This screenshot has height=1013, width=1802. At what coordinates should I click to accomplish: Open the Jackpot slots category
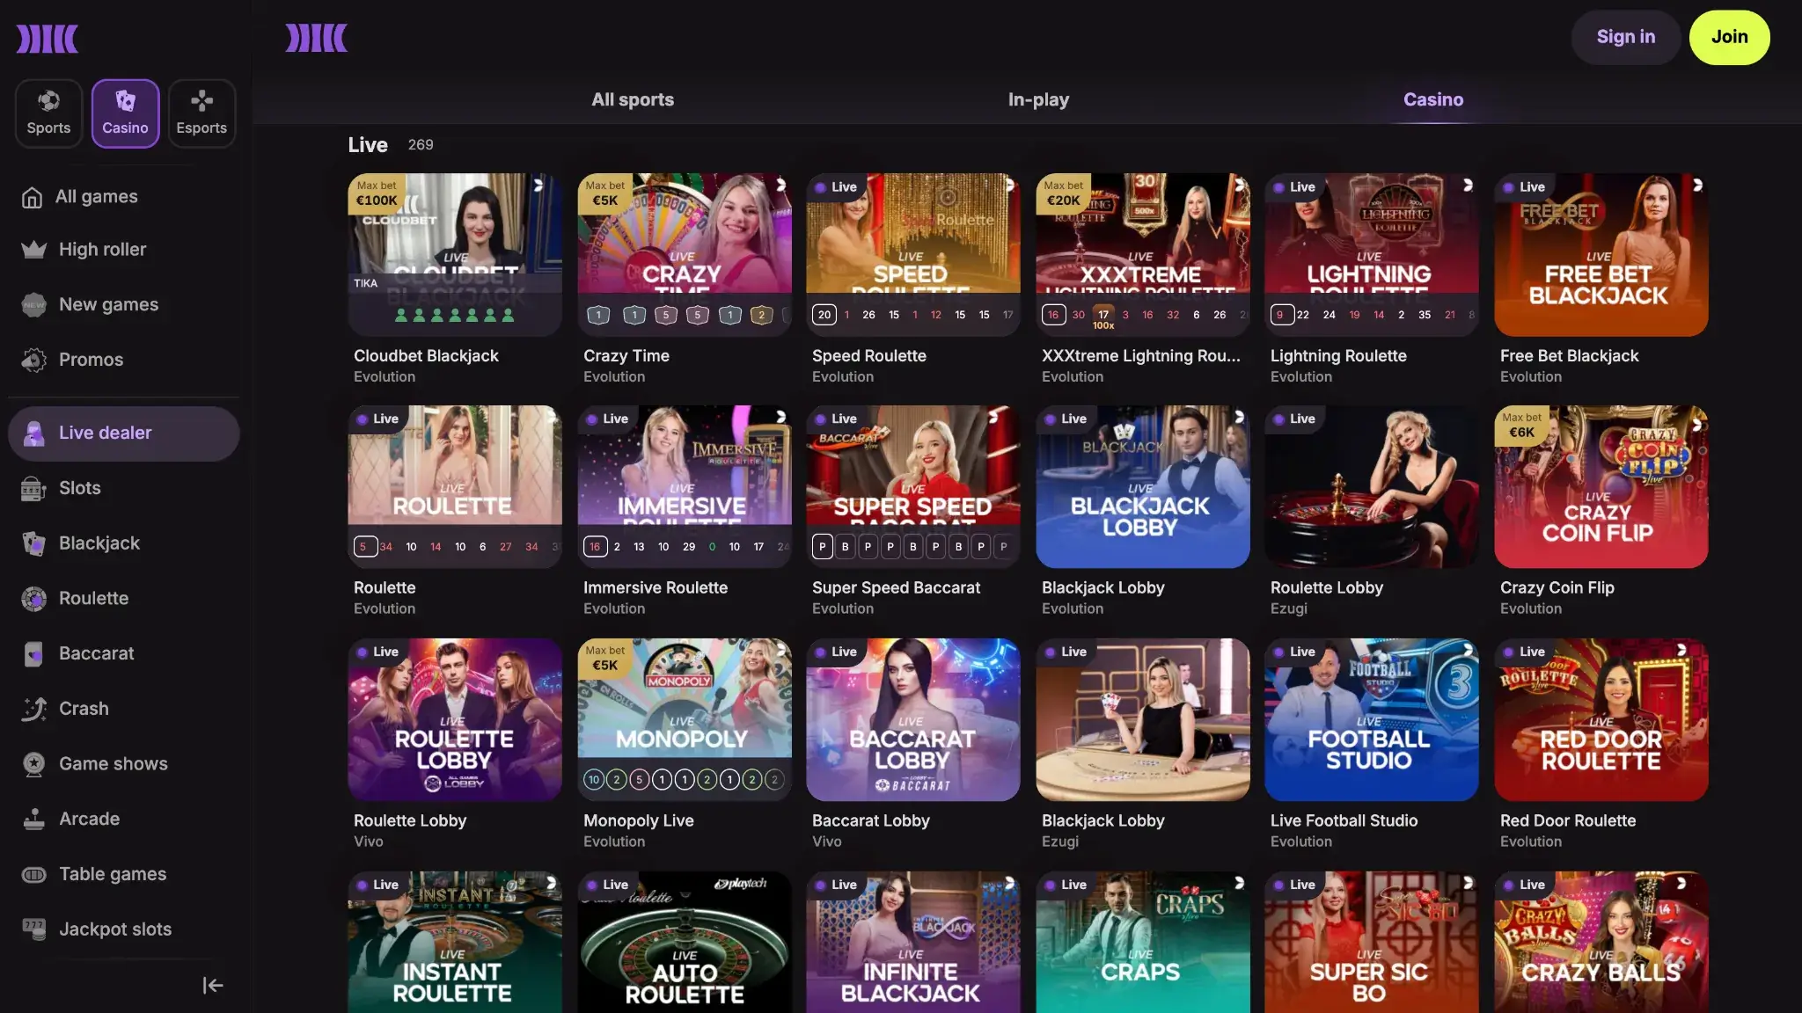point(114,929)
